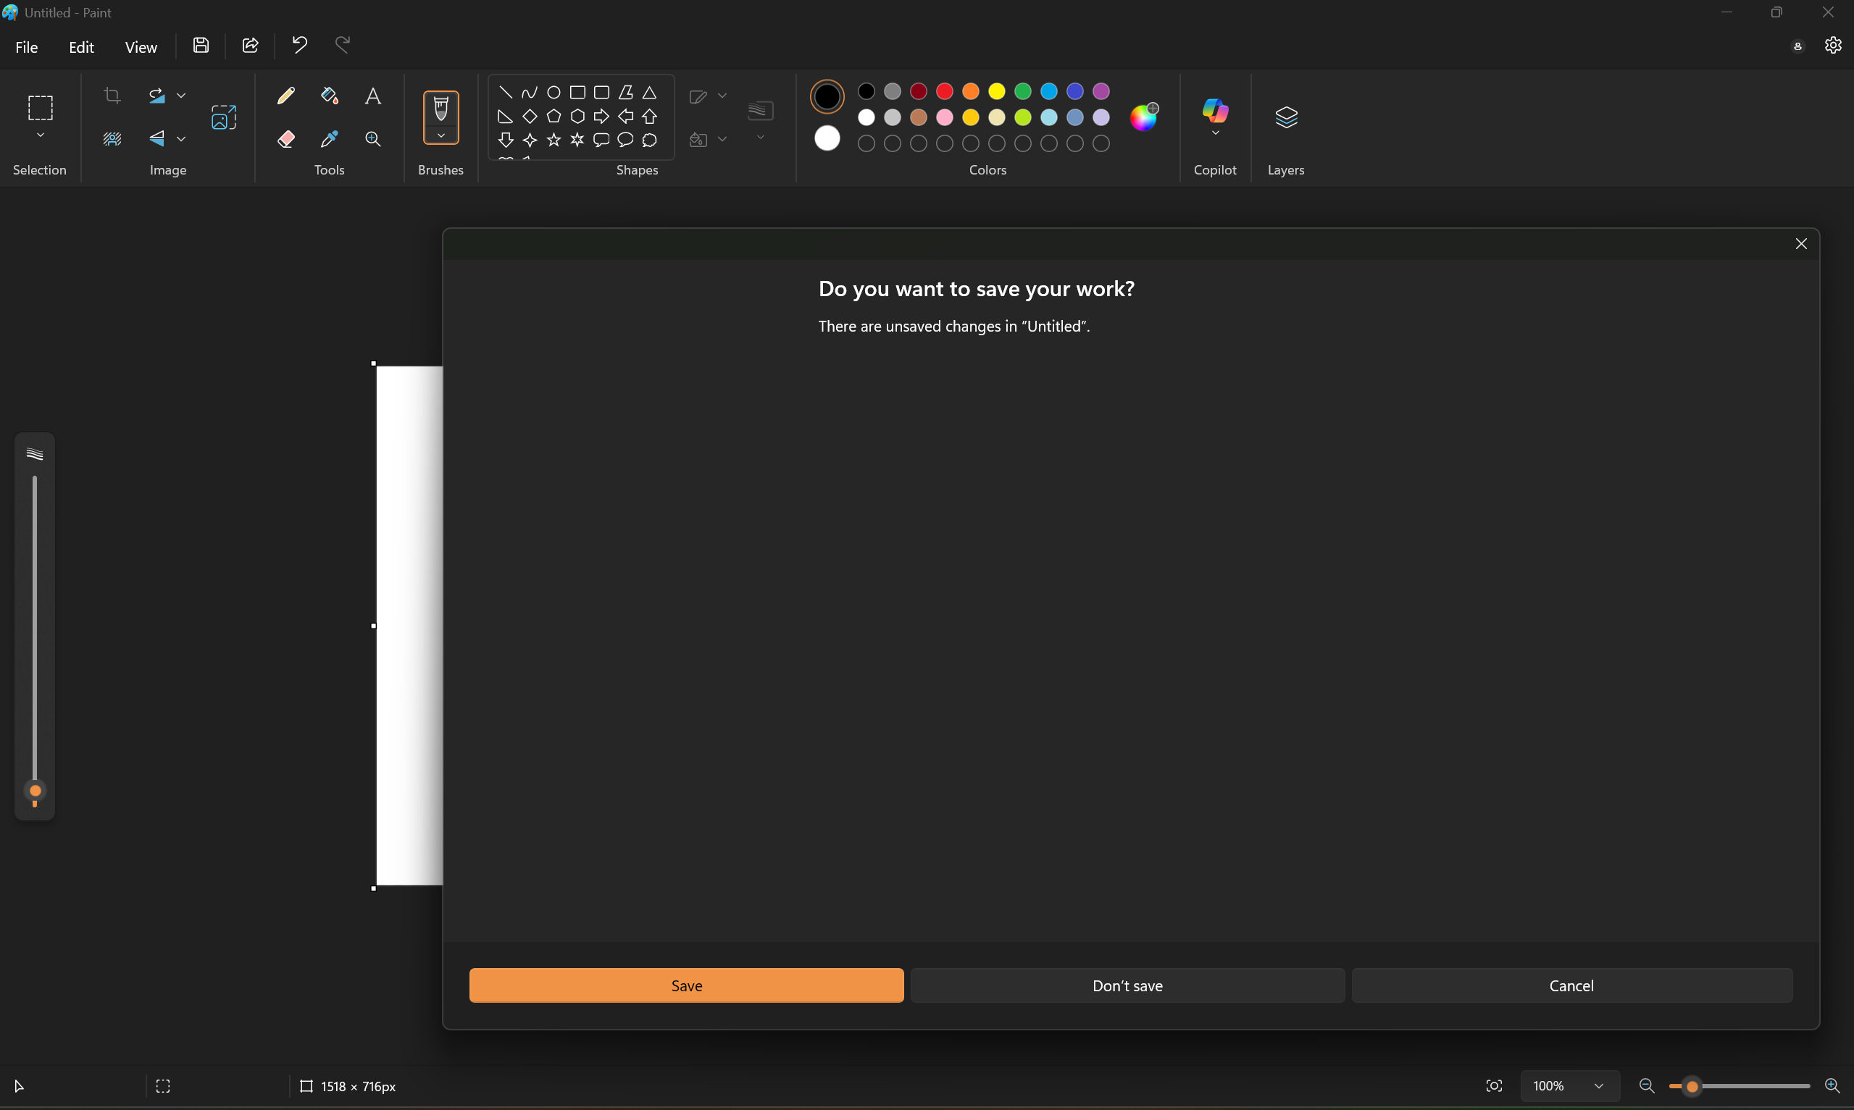This screenshot has height=1110, width=1854.
Task: Close the save prompt dialog
Action: point(1801,244)
